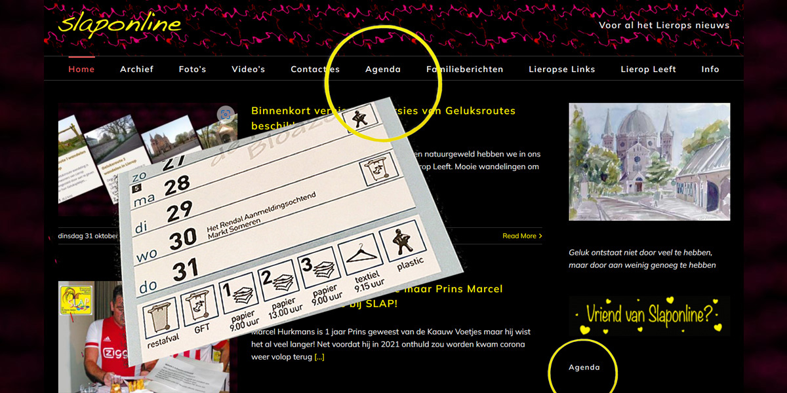Click the GFT bin icon in legend
This screenshot has width=787, height=393.
[197, 307]
